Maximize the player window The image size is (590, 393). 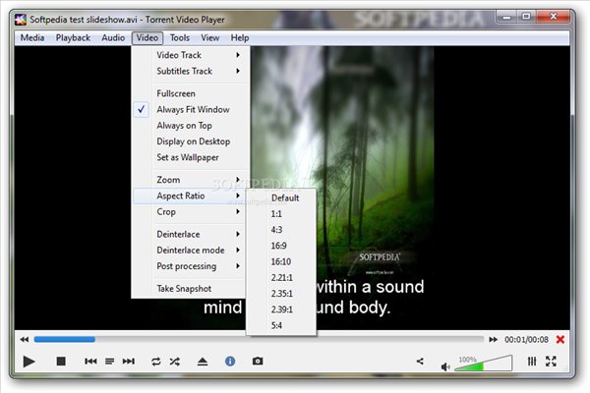click(x=526, y=17)
